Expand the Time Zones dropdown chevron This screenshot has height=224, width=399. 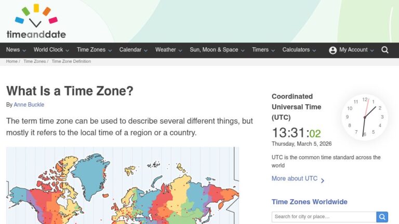[110, 50]
